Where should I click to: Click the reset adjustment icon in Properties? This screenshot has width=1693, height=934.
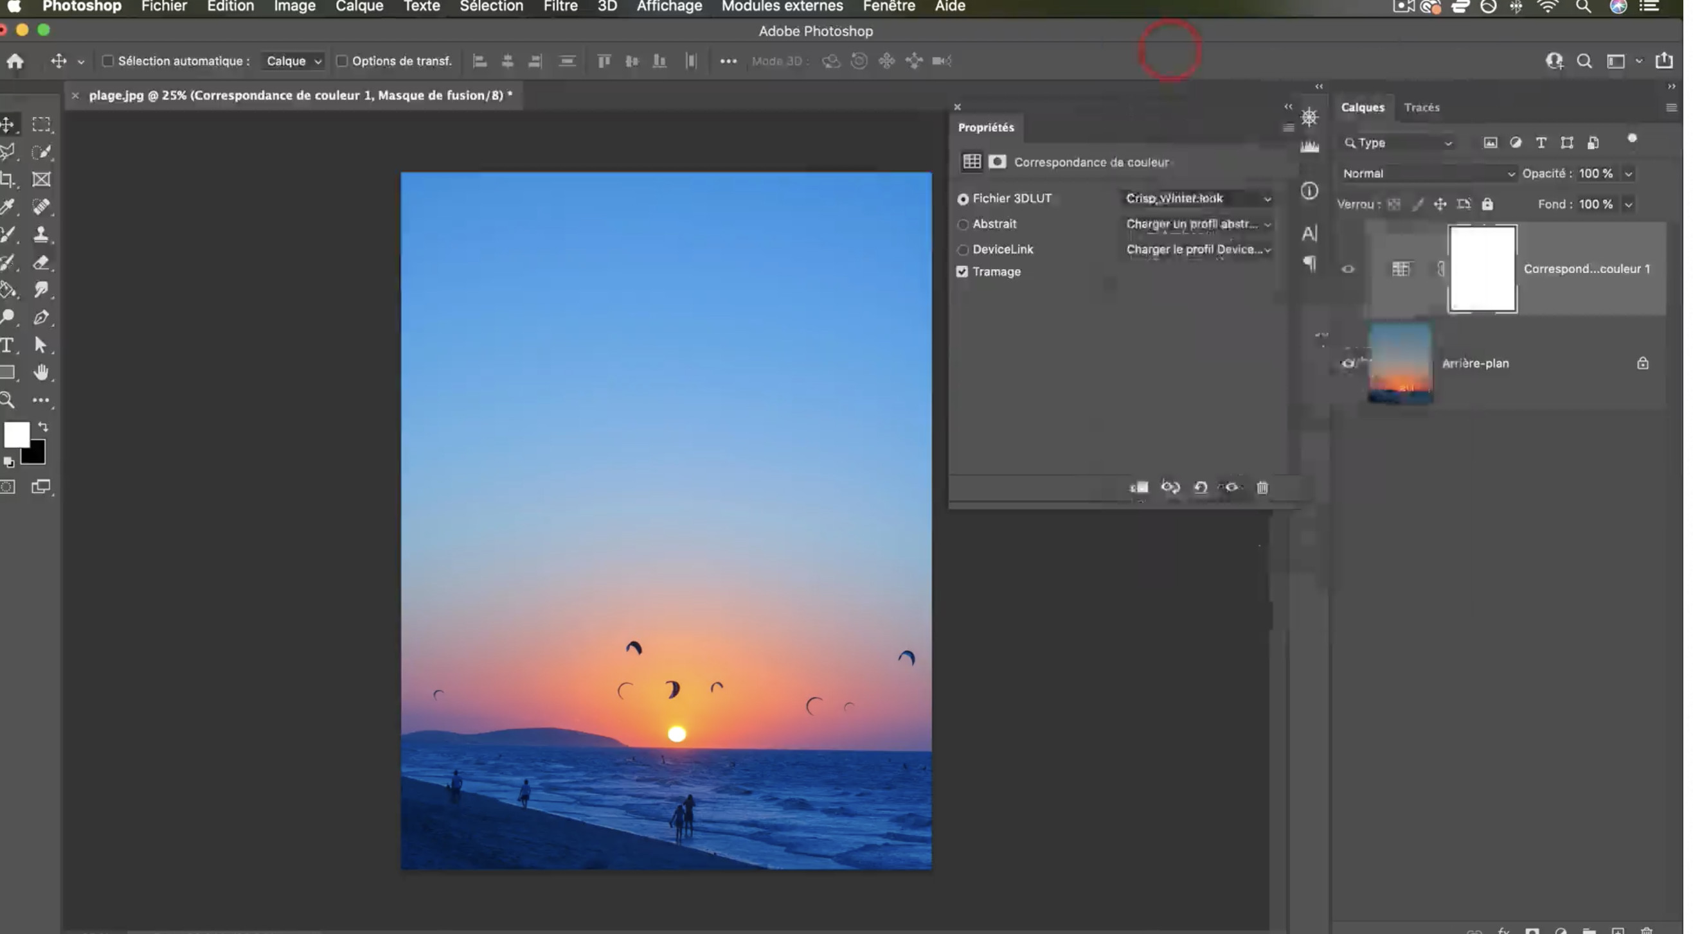point(1200,488)
